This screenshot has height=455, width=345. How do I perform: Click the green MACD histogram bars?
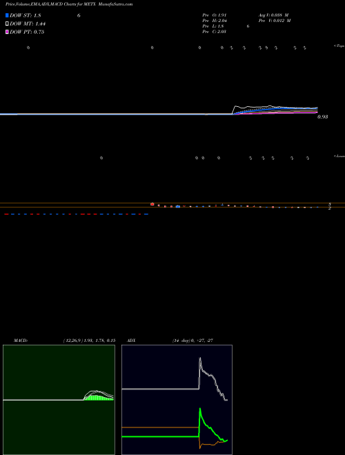pos(98,398)
